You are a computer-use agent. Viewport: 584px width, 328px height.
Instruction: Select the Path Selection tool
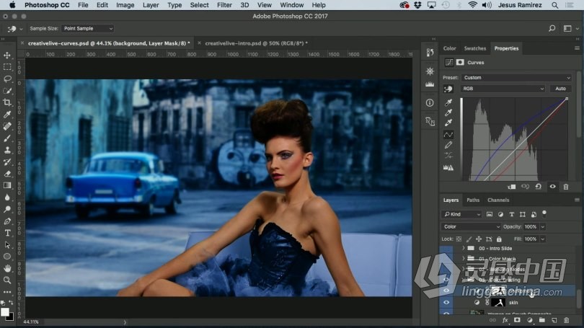point(7,244)
